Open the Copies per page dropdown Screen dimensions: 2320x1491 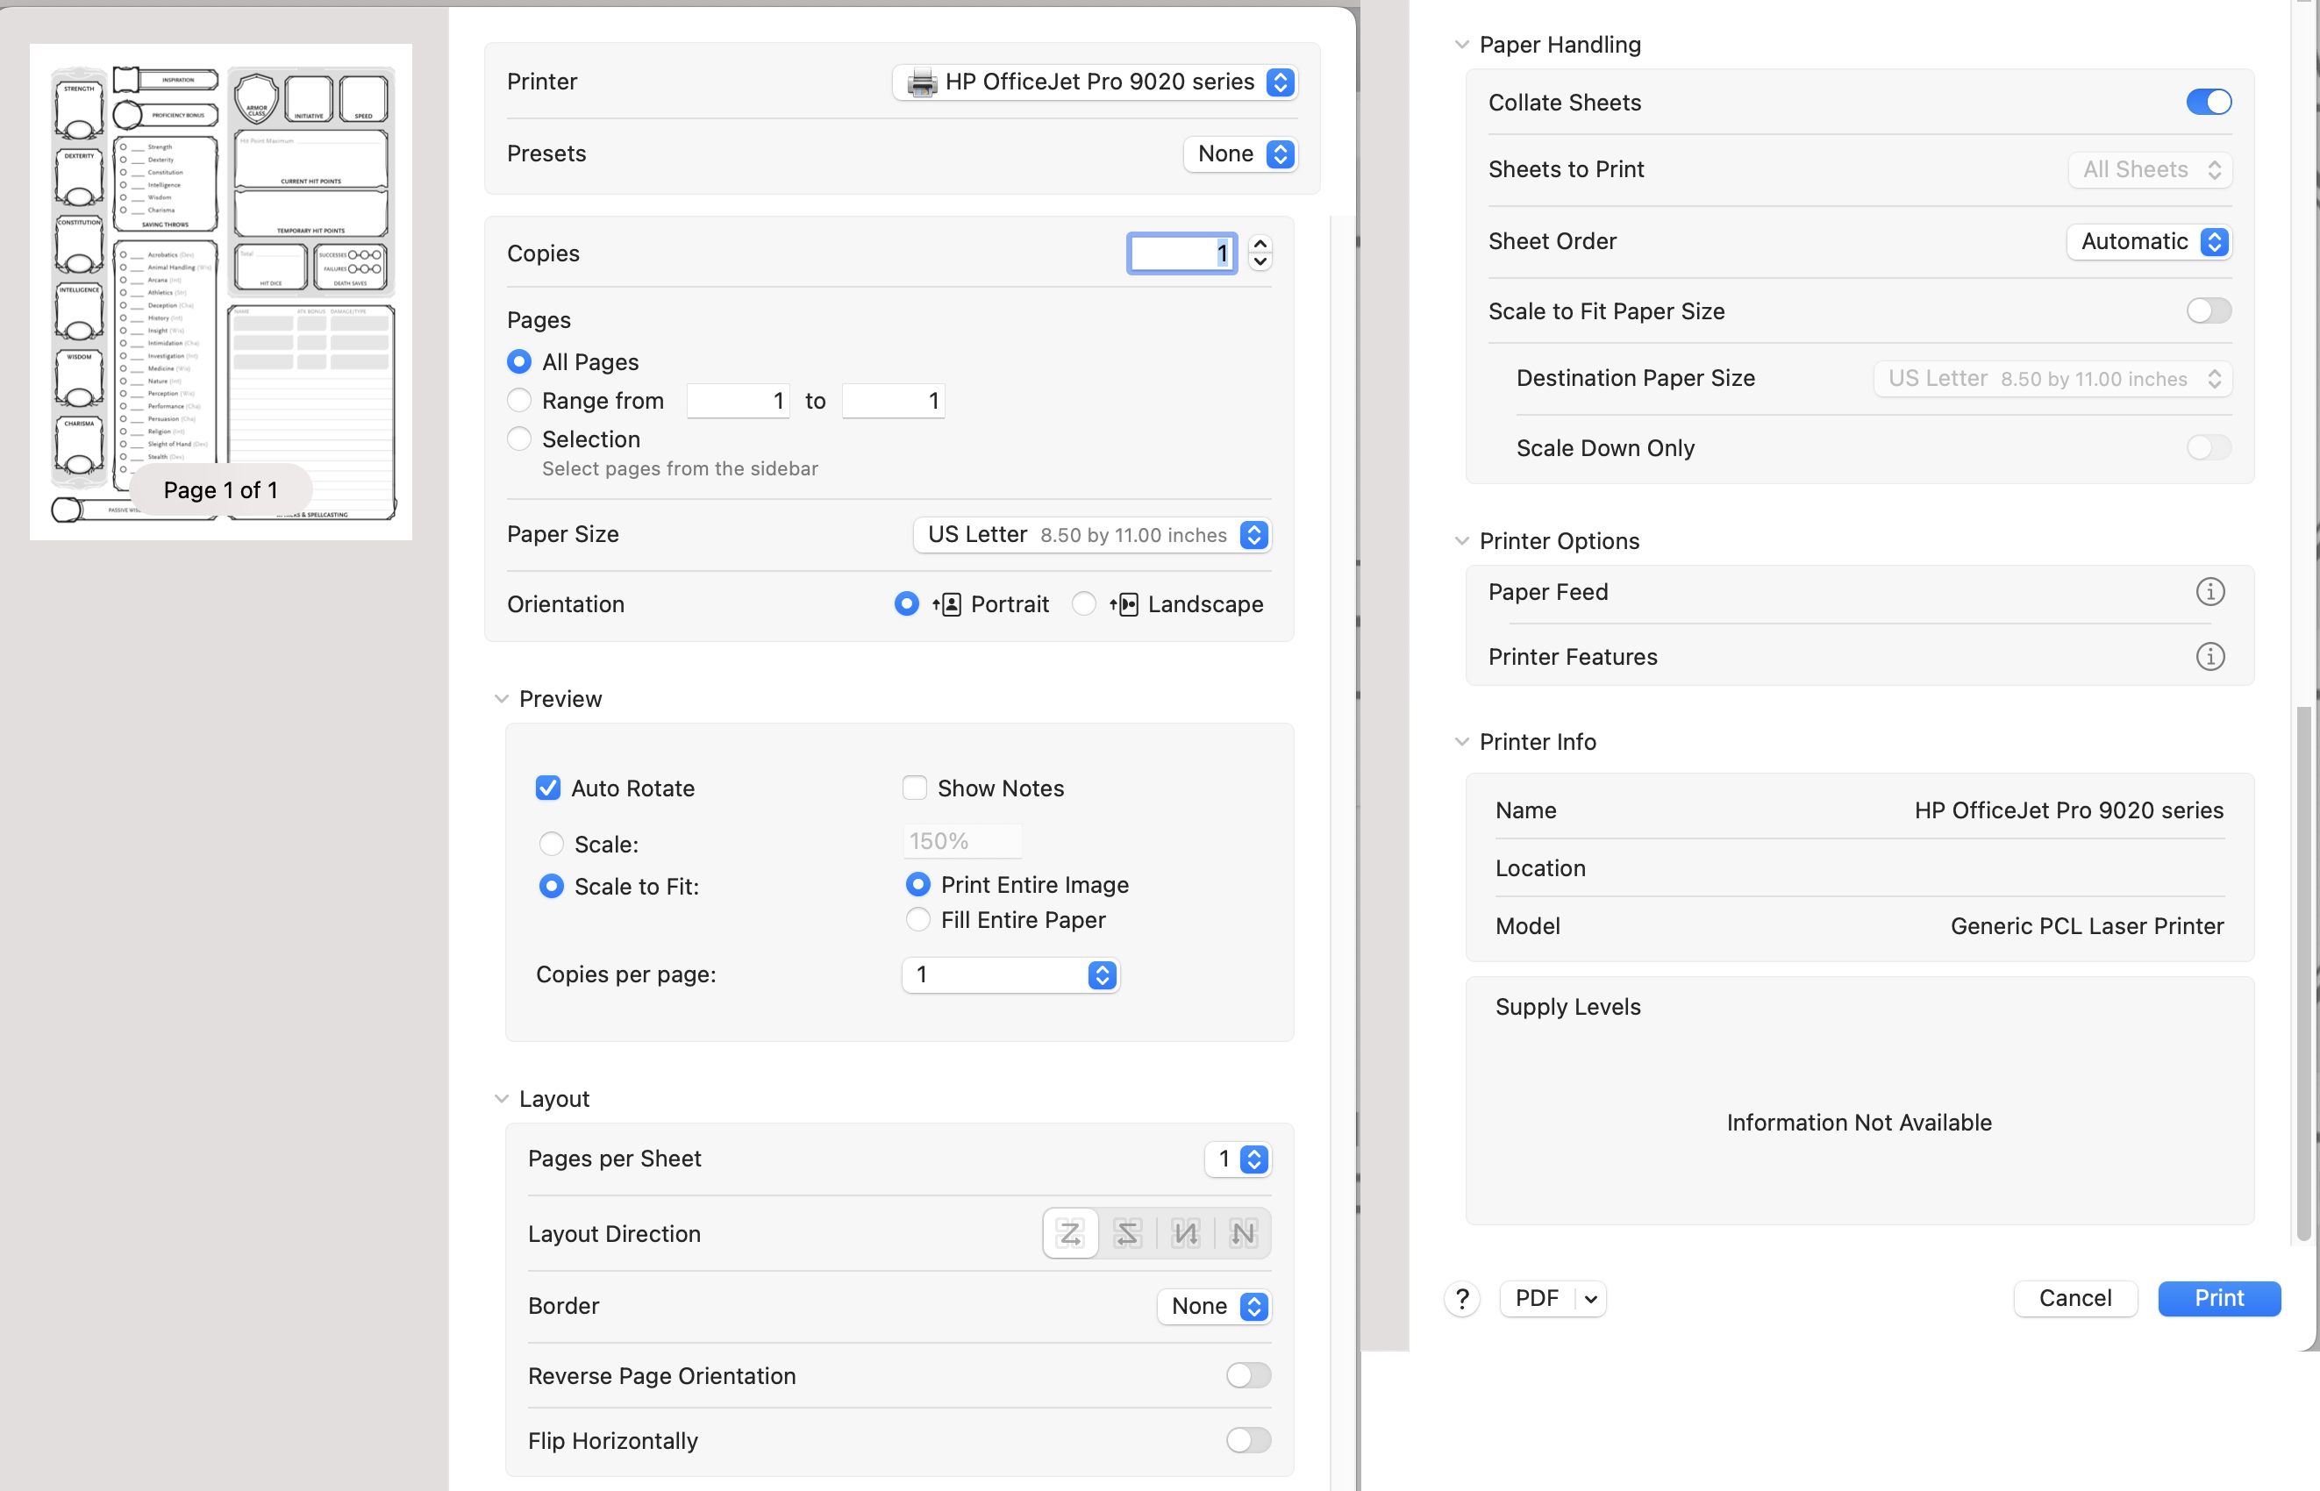click(x=1010, y=975)
